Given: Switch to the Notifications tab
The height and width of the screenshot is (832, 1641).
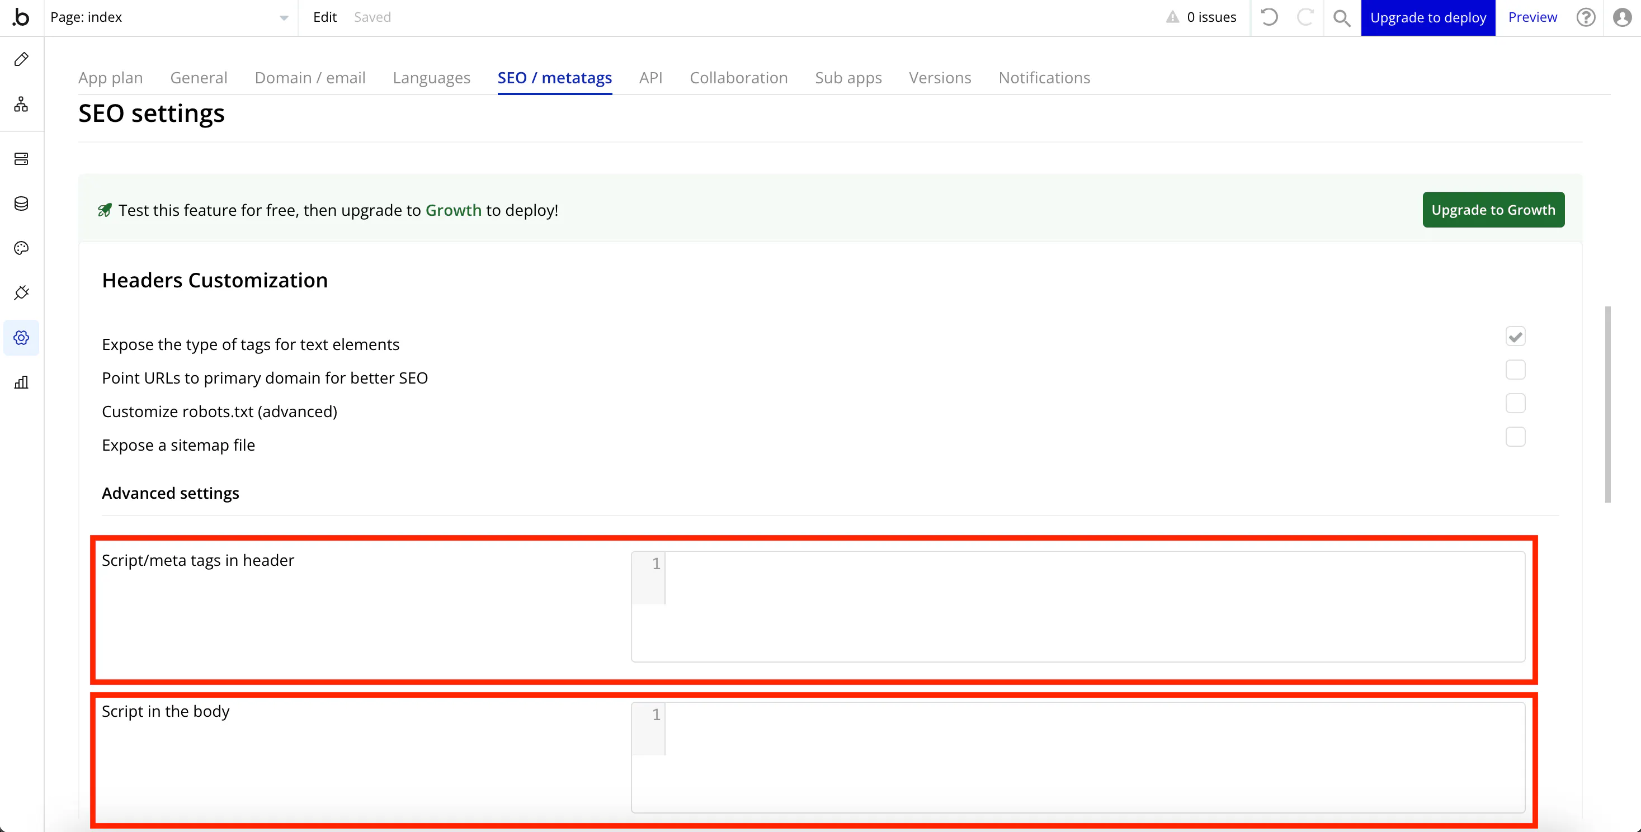Looking at the screenshot, I should [x=1044, y=78].
